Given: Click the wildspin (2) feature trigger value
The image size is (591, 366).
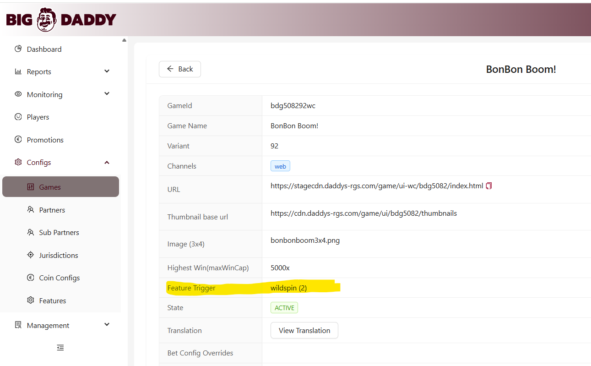Looking at the screenshot, I should pyautogui.click(x=289, y=288).
